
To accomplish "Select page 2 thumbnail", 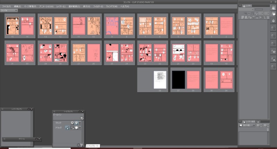I will tap(226, 26).
